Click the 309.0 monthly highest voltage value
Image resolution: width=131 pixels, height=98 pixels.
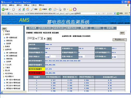pyautogui.click(x=48, y=48)
